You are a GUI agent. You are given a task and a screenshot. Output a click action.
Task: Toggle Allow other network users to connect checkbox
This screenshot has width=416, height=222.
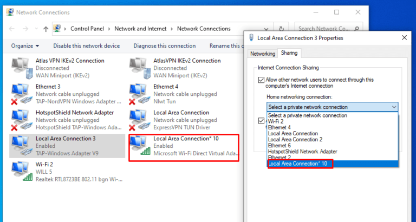261,80
